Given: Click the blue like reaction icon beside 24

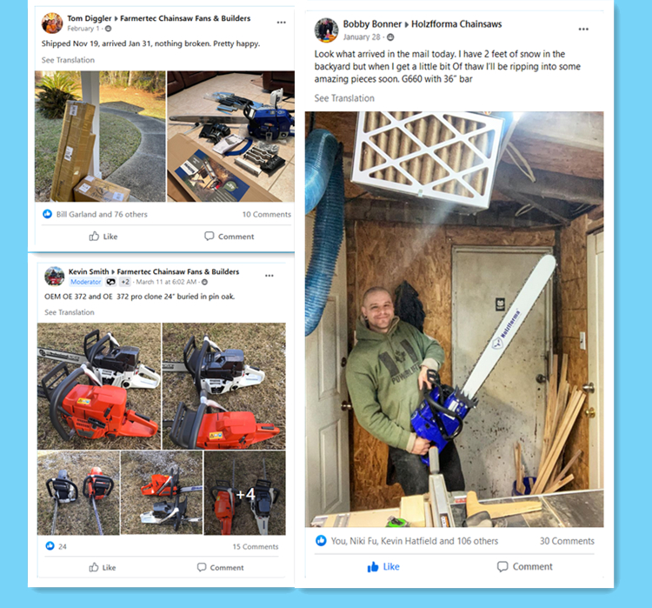Looking at the screenshot, I should pyautogui.click(x=50, y=545).
